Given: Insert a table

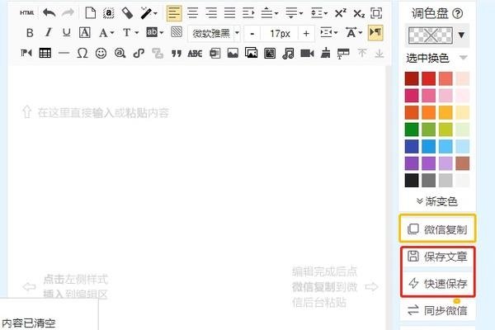Looking at the screenshot, I should tap(45, 53).
